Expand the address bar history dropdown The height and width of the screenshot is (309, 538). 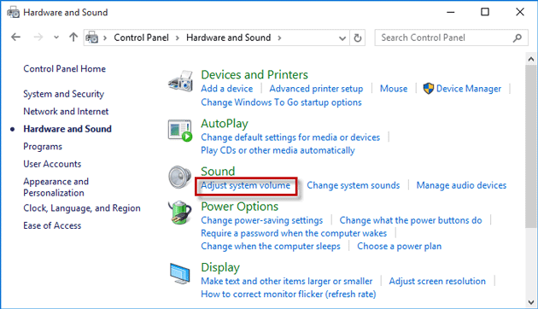342,38
